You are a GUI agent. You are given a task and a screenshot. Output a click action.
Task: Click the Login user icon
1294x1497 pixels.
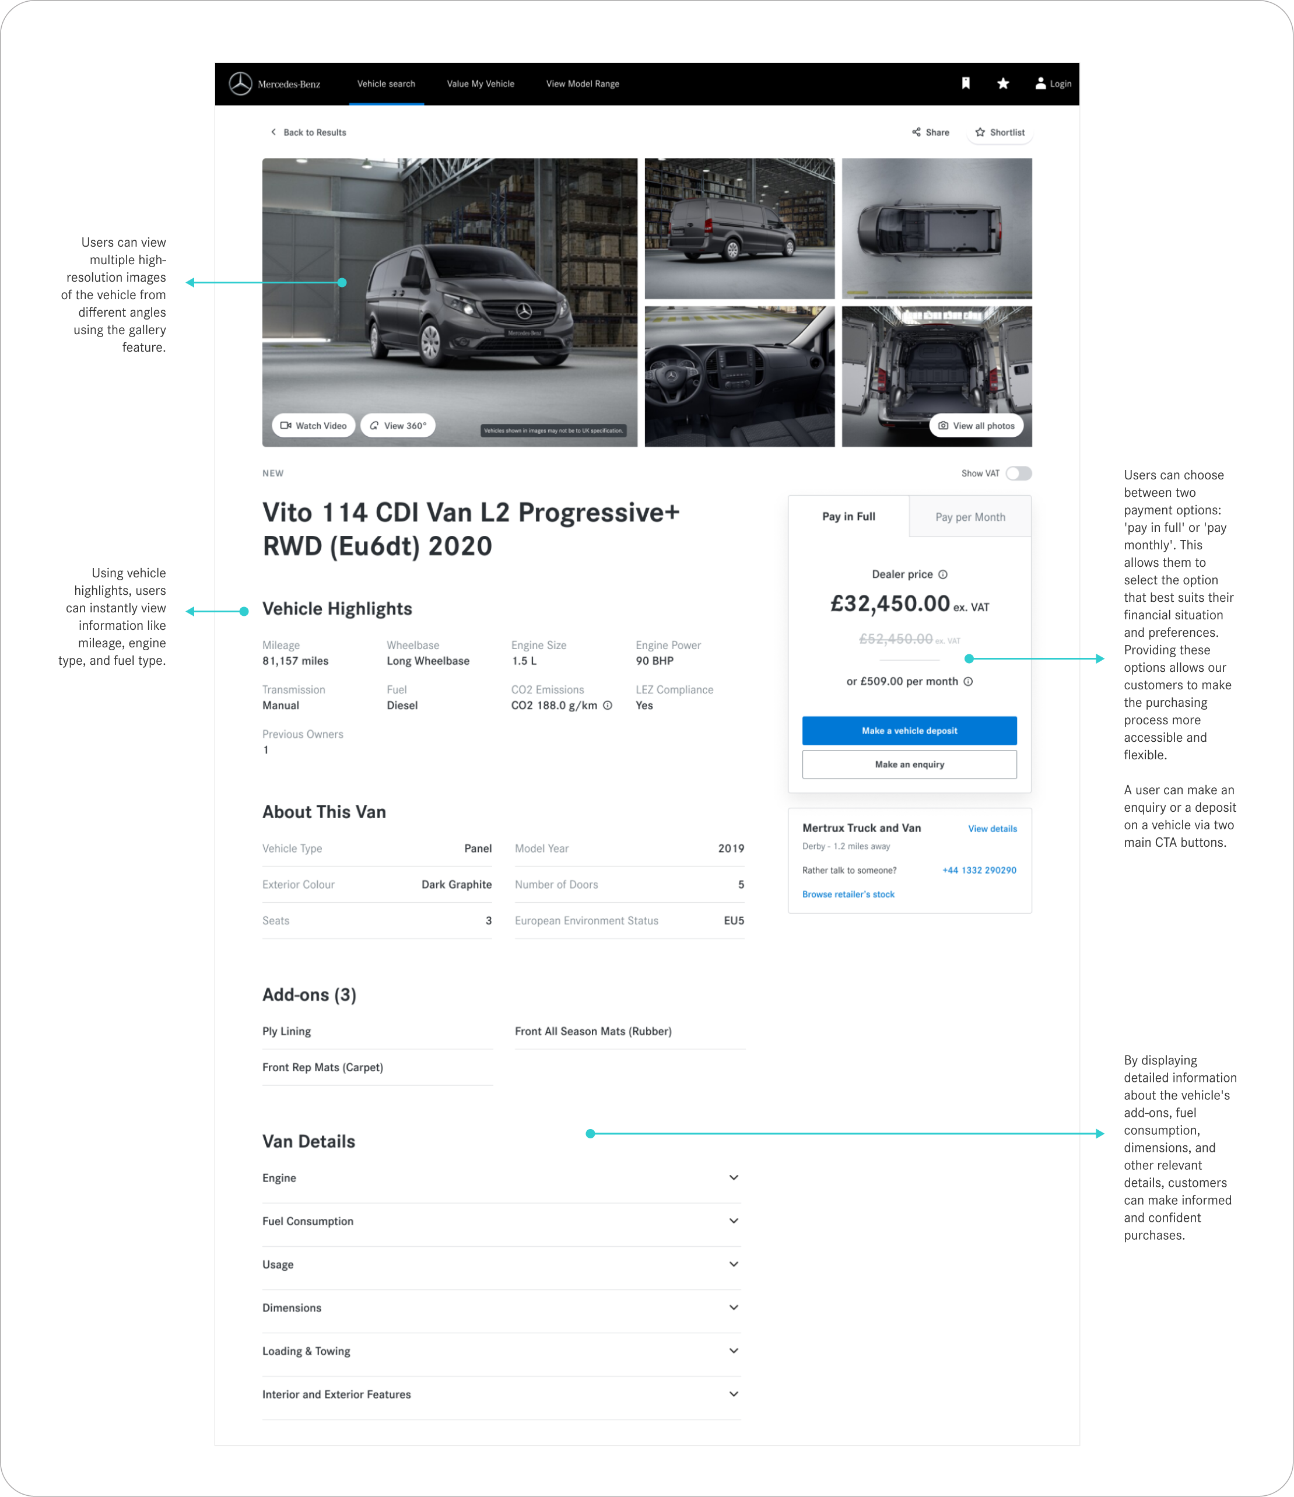tap(1040, 84)
